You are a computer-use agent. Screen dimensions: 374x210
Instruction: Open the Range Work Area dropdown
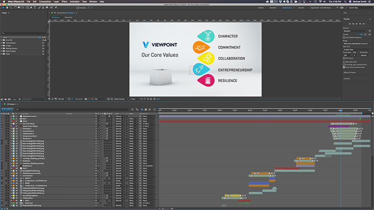point(357,43)
